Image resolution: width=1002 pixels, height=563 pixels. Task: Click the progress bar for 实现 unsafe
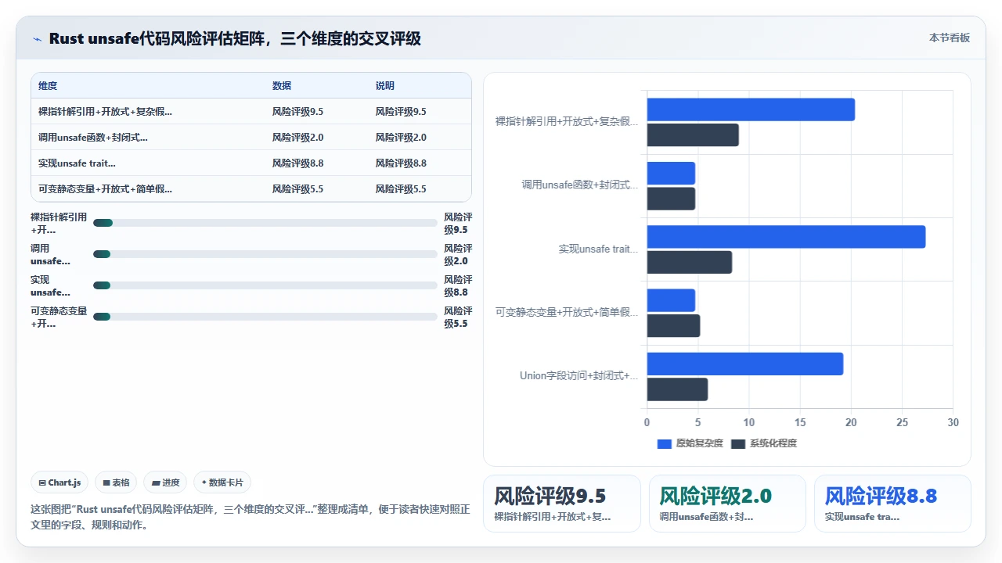tap(265, 285)
